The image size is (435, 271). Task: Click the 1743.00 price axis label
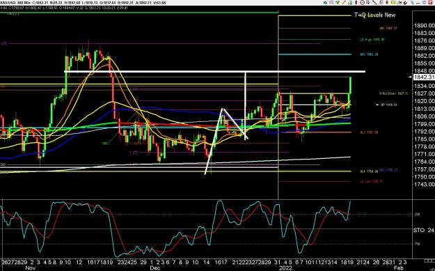pyautogui.click(x=425, y=185)
